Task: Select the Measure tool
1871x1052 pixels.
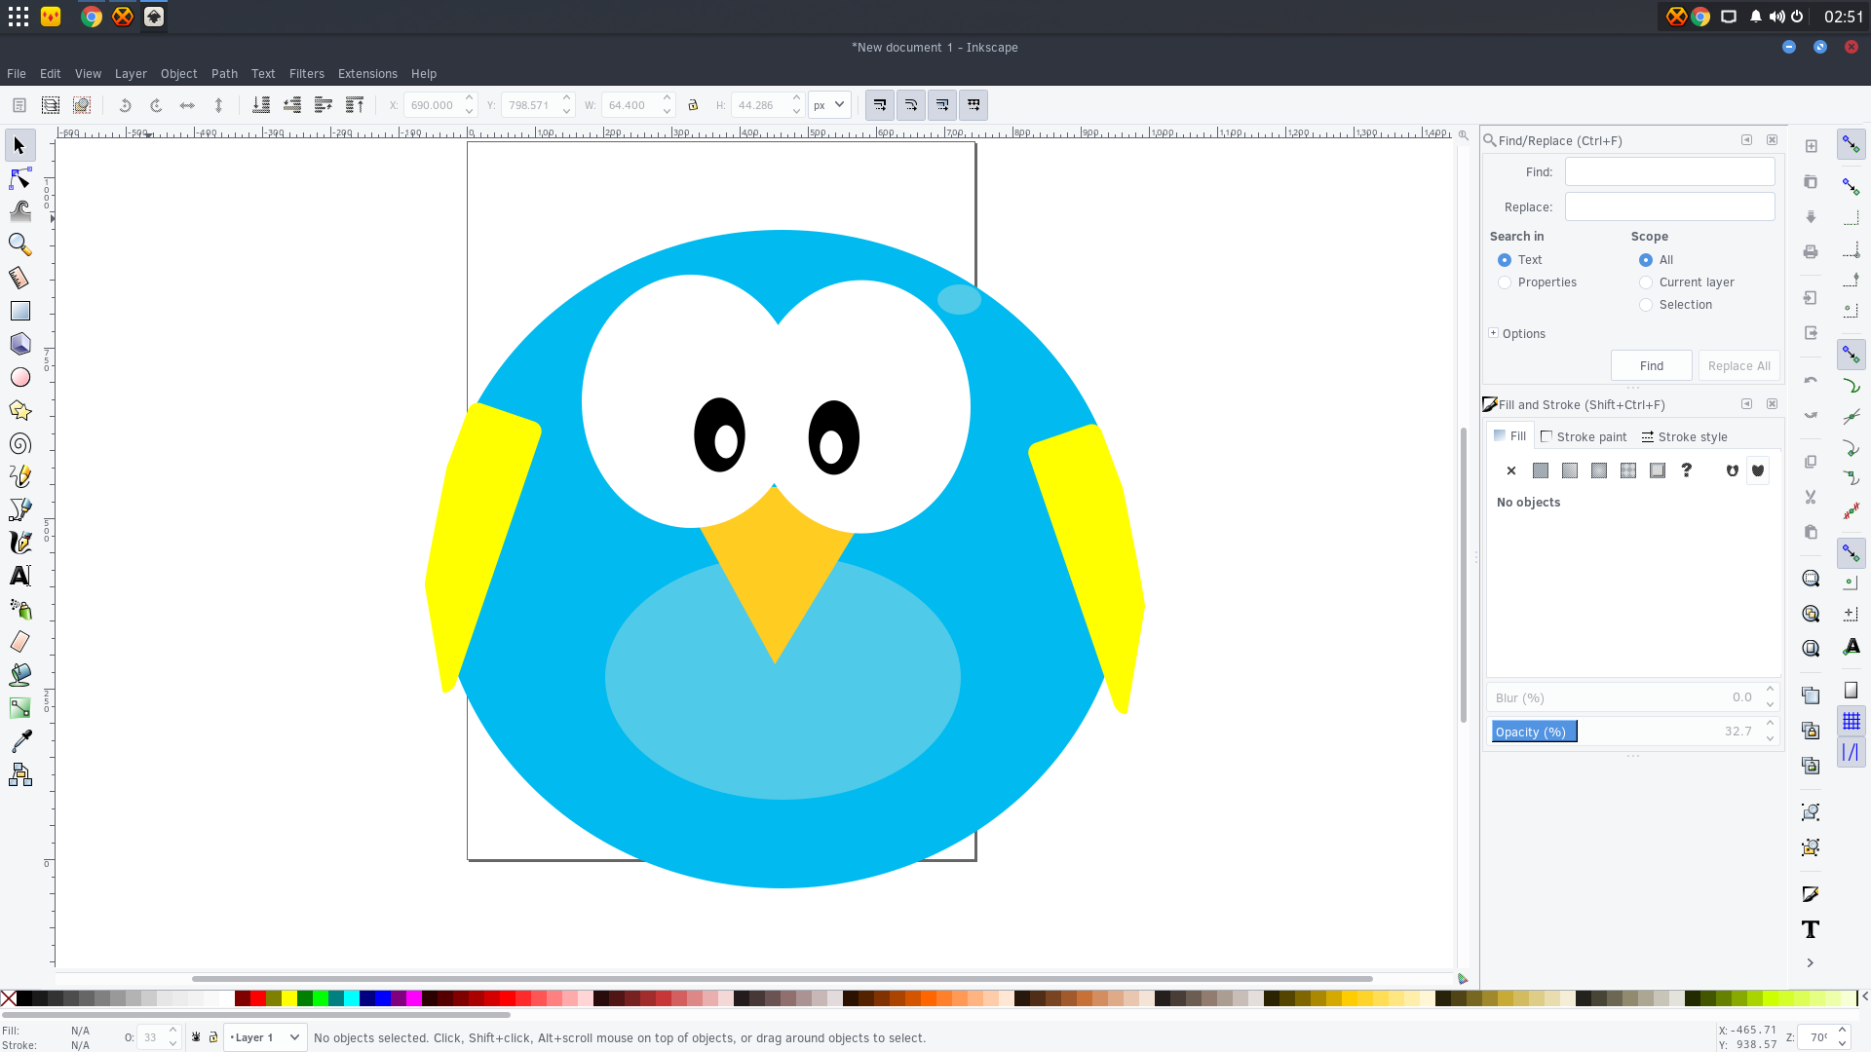Action: [x=19, y=278]
